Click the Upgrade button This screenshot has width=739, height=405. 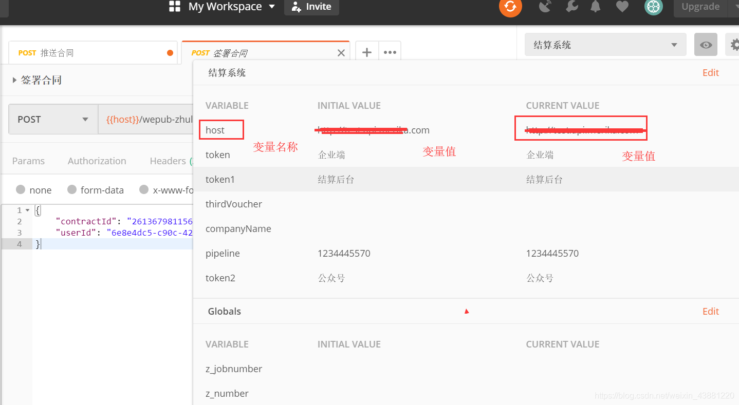click(x=700, y=7)
